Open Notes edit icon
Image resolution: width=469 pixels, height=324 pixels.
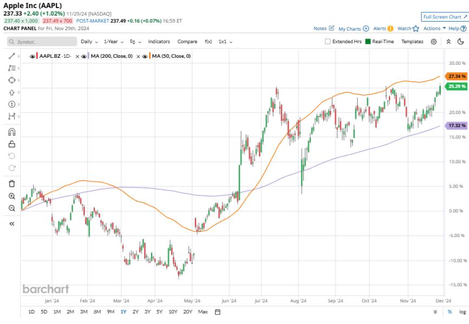pyautogui.click(x=331, y=28)
